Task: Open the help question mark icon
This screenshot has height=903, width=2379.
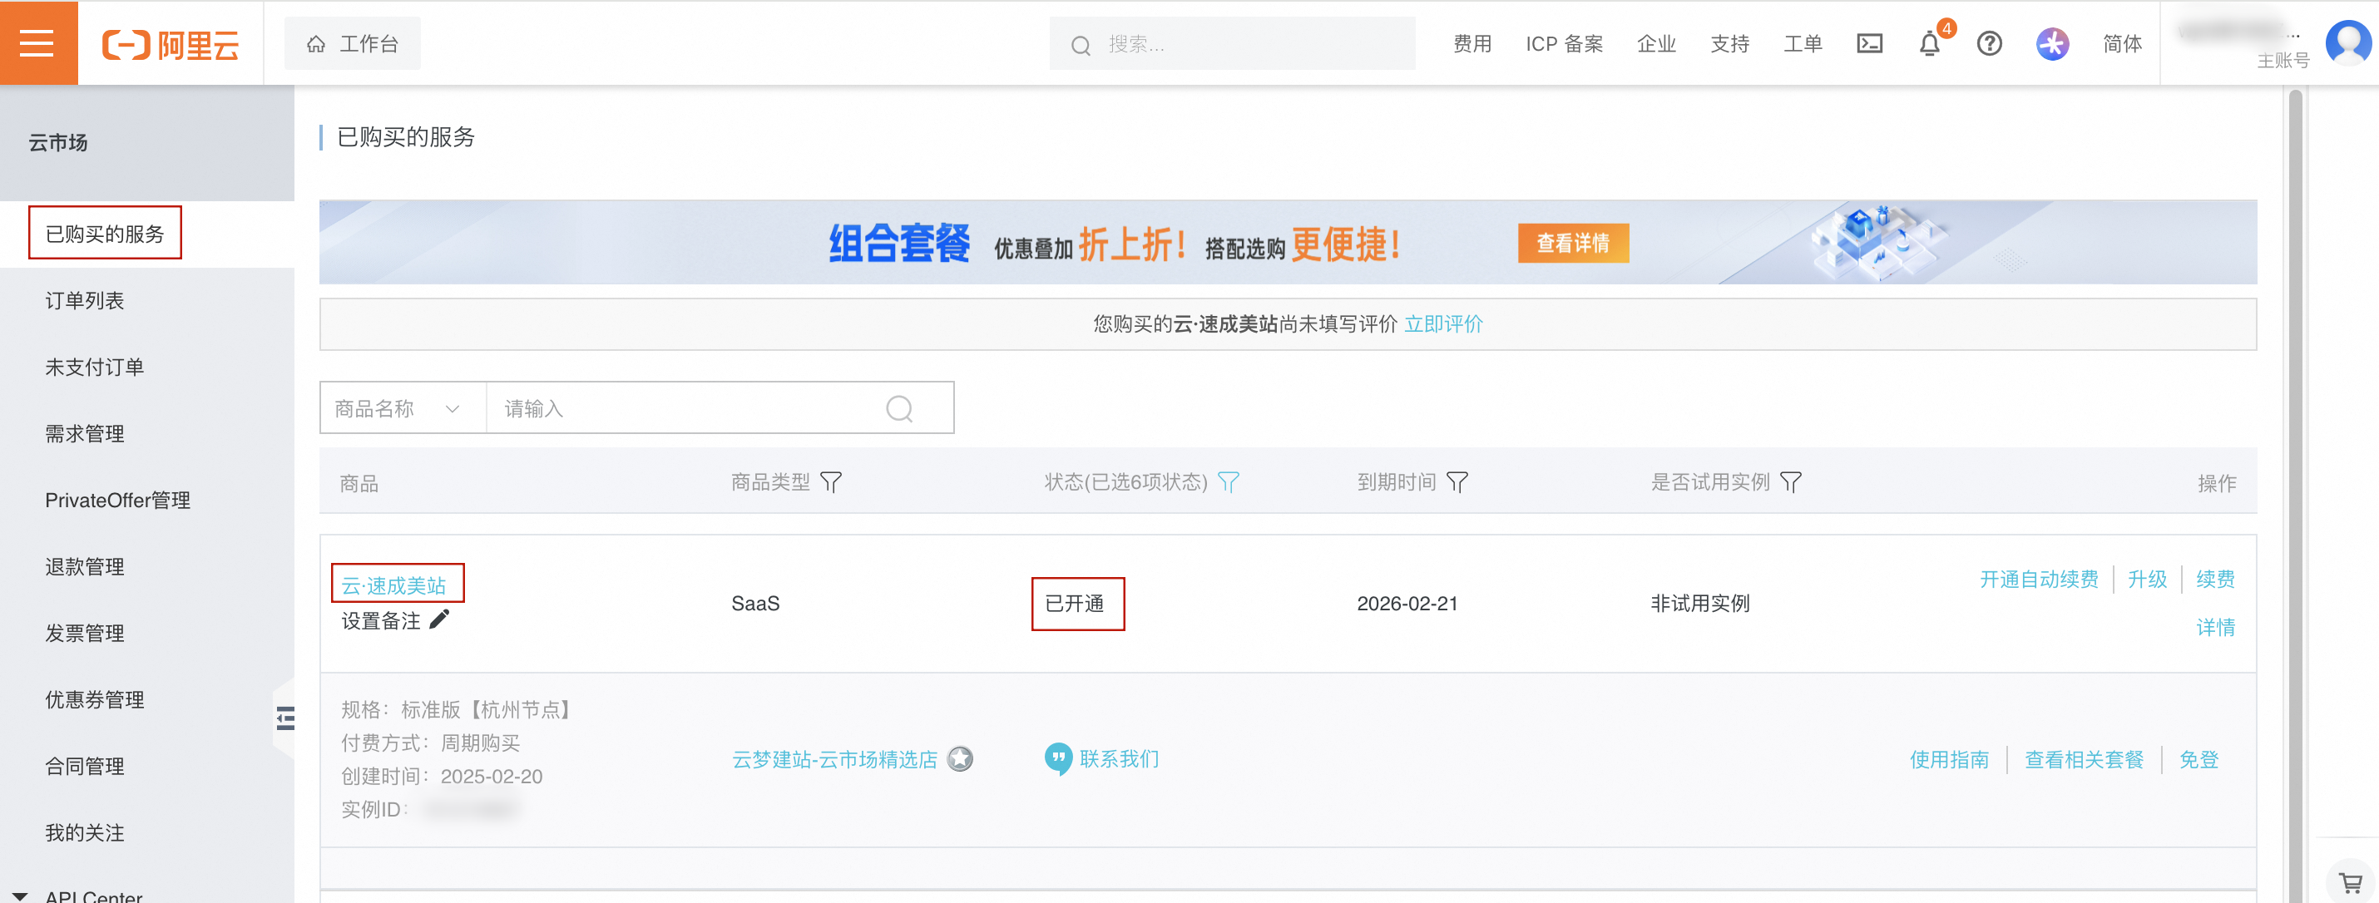Action: point(1989,43)
